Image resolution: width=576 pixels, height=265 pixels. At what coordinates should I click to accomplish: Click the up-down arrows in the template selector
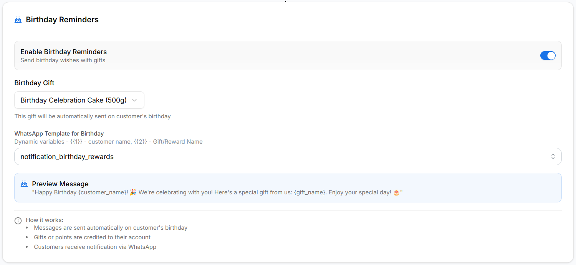tap(553, 157)
